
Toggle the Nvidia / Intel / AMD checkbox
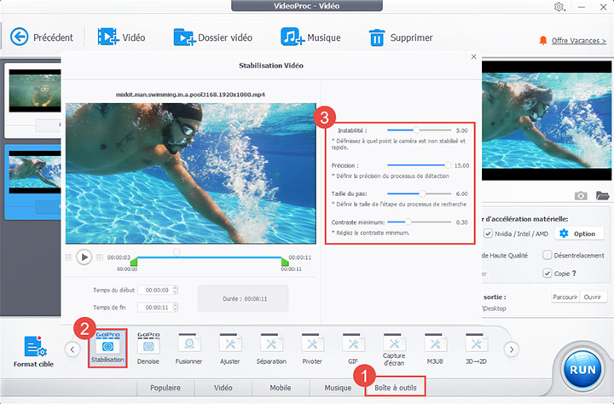point(488,234)
